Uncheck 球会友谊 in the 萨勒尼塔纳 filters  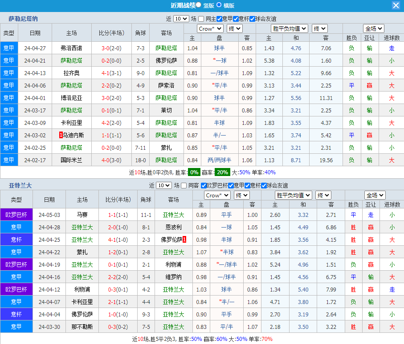[252, 19]
